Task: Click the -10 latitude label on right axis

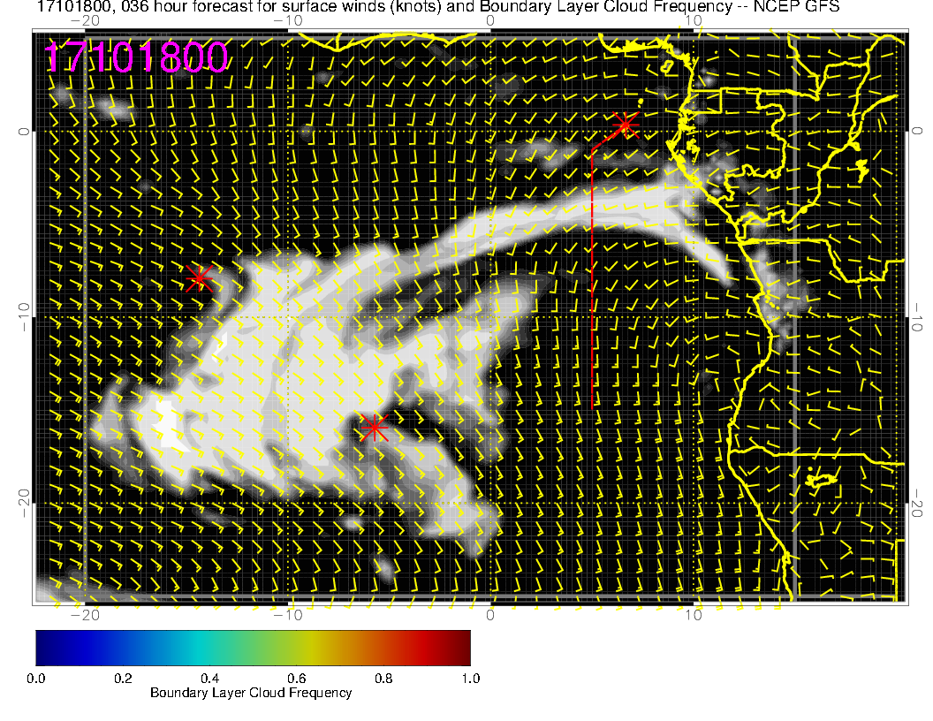Action: [918, 315]
